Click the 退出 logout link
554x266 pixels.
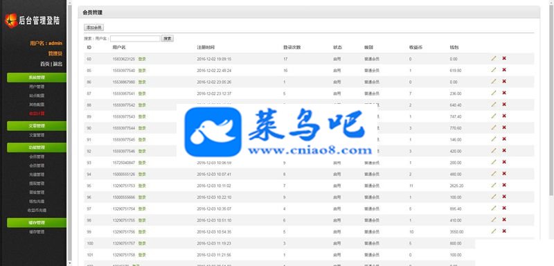click(57, 64)
